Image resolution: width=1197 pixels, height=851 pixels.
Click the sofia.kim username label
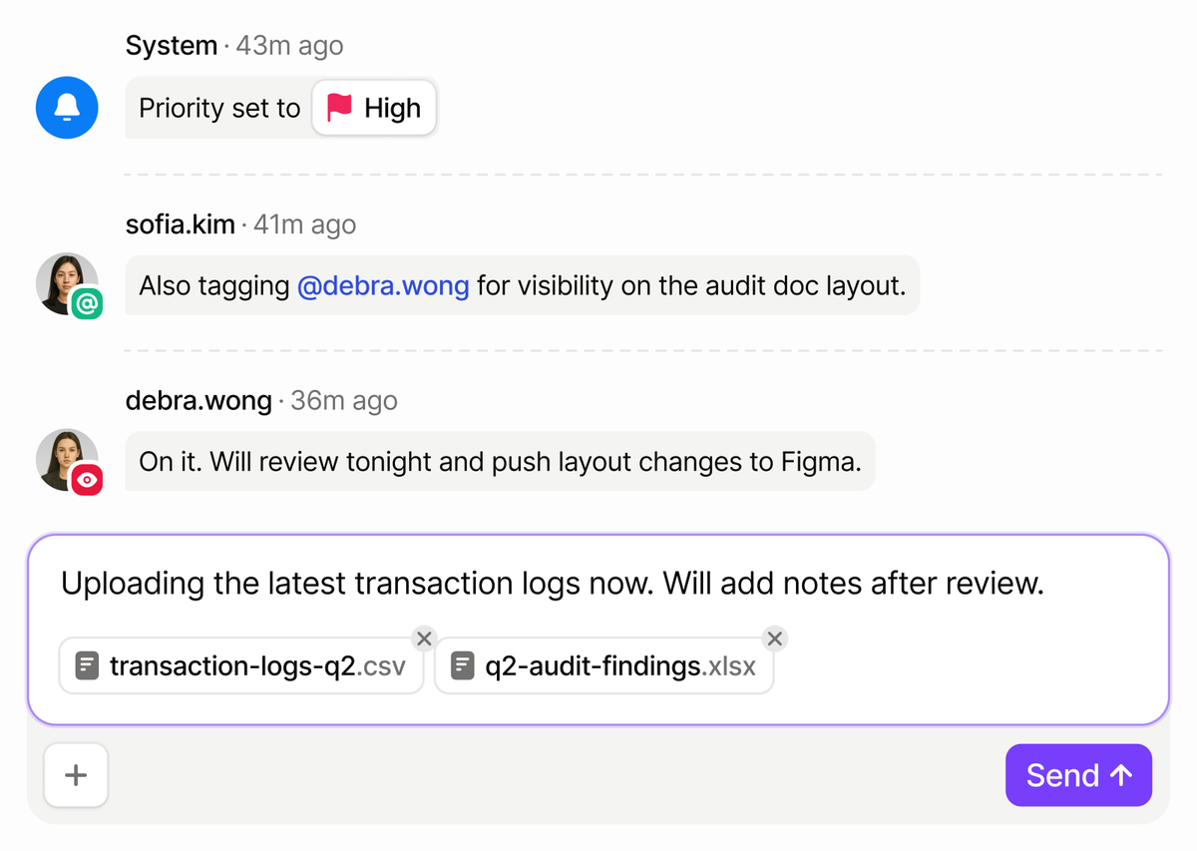(x=181, y=224)
